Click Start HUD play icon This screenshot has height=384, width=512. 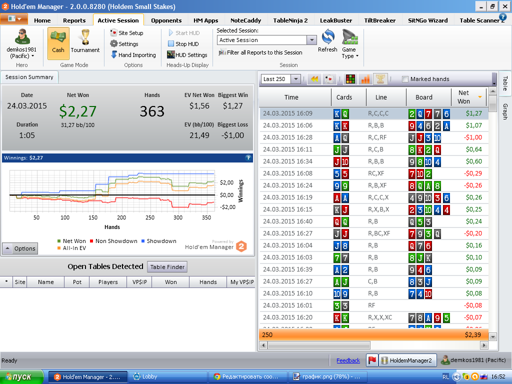[x=171, y=32]
